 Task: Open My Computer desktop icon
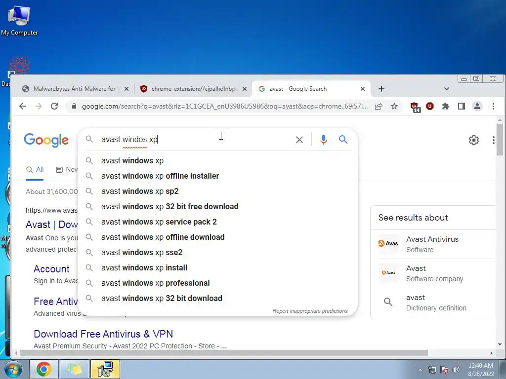19,20
